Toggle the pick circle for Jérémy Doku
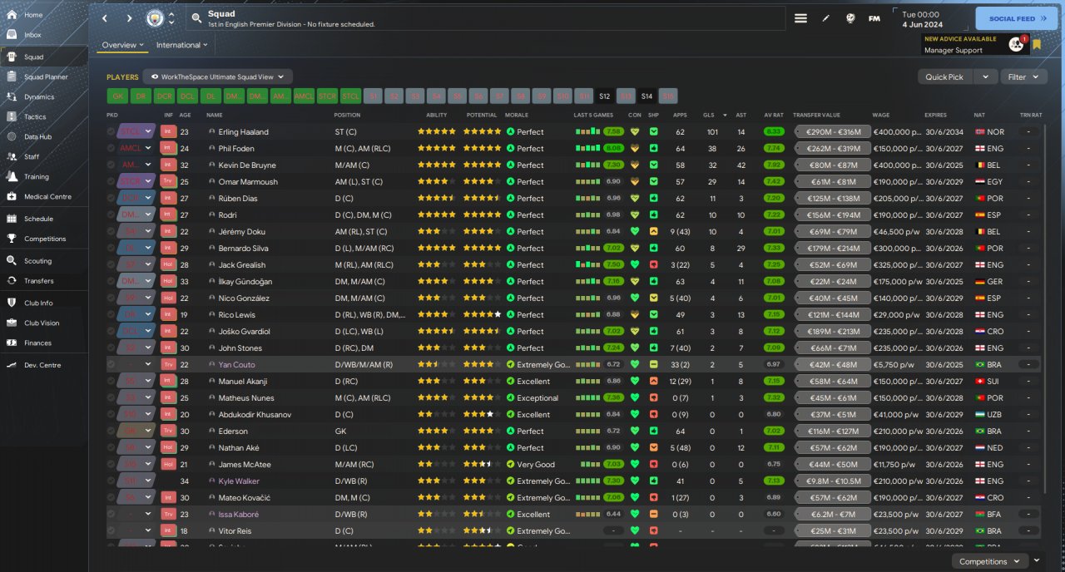This screenshot has width=1065, height=572. (111, 231)
